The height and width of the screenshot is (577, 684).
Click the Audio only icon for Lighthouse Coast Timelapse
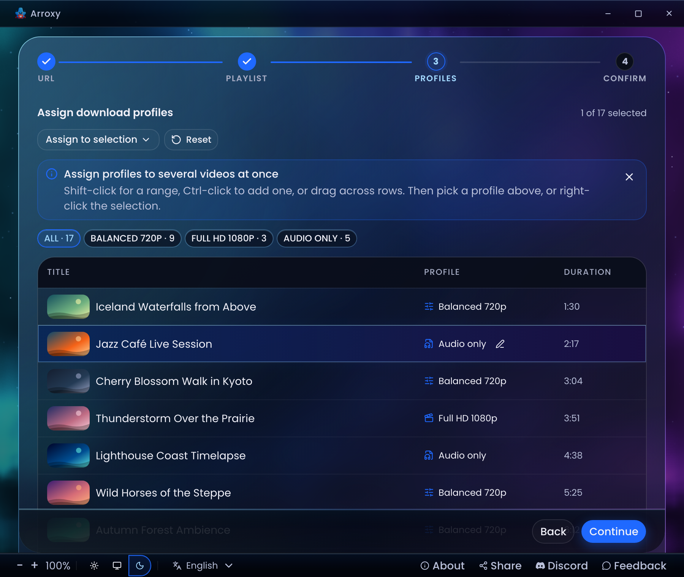click(x=429, y=456)
